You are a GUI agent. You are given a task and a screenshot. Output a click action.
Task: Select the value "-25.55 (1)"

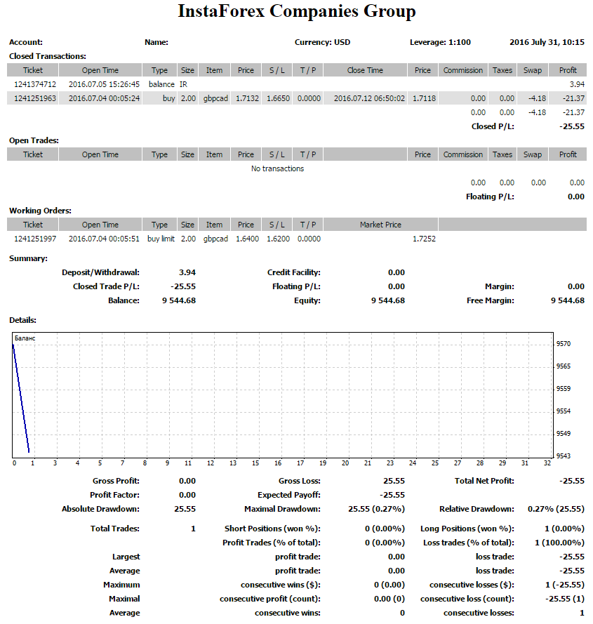565,599
